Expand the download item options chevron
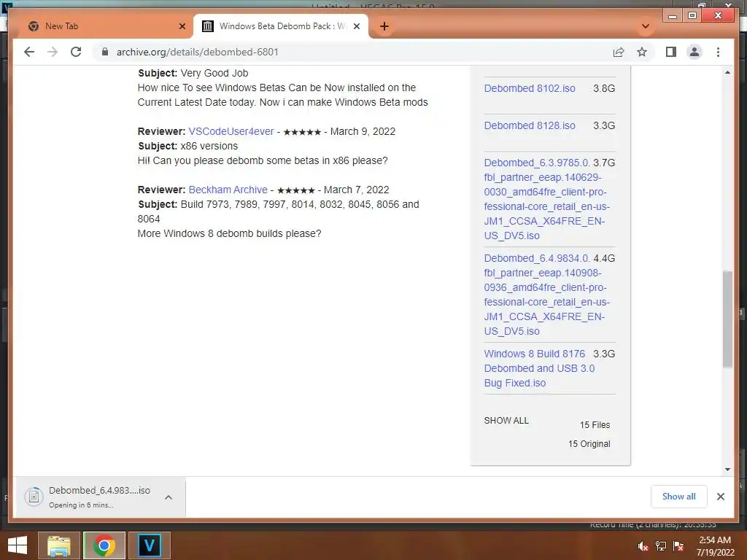747x560 pixels. 169,497
